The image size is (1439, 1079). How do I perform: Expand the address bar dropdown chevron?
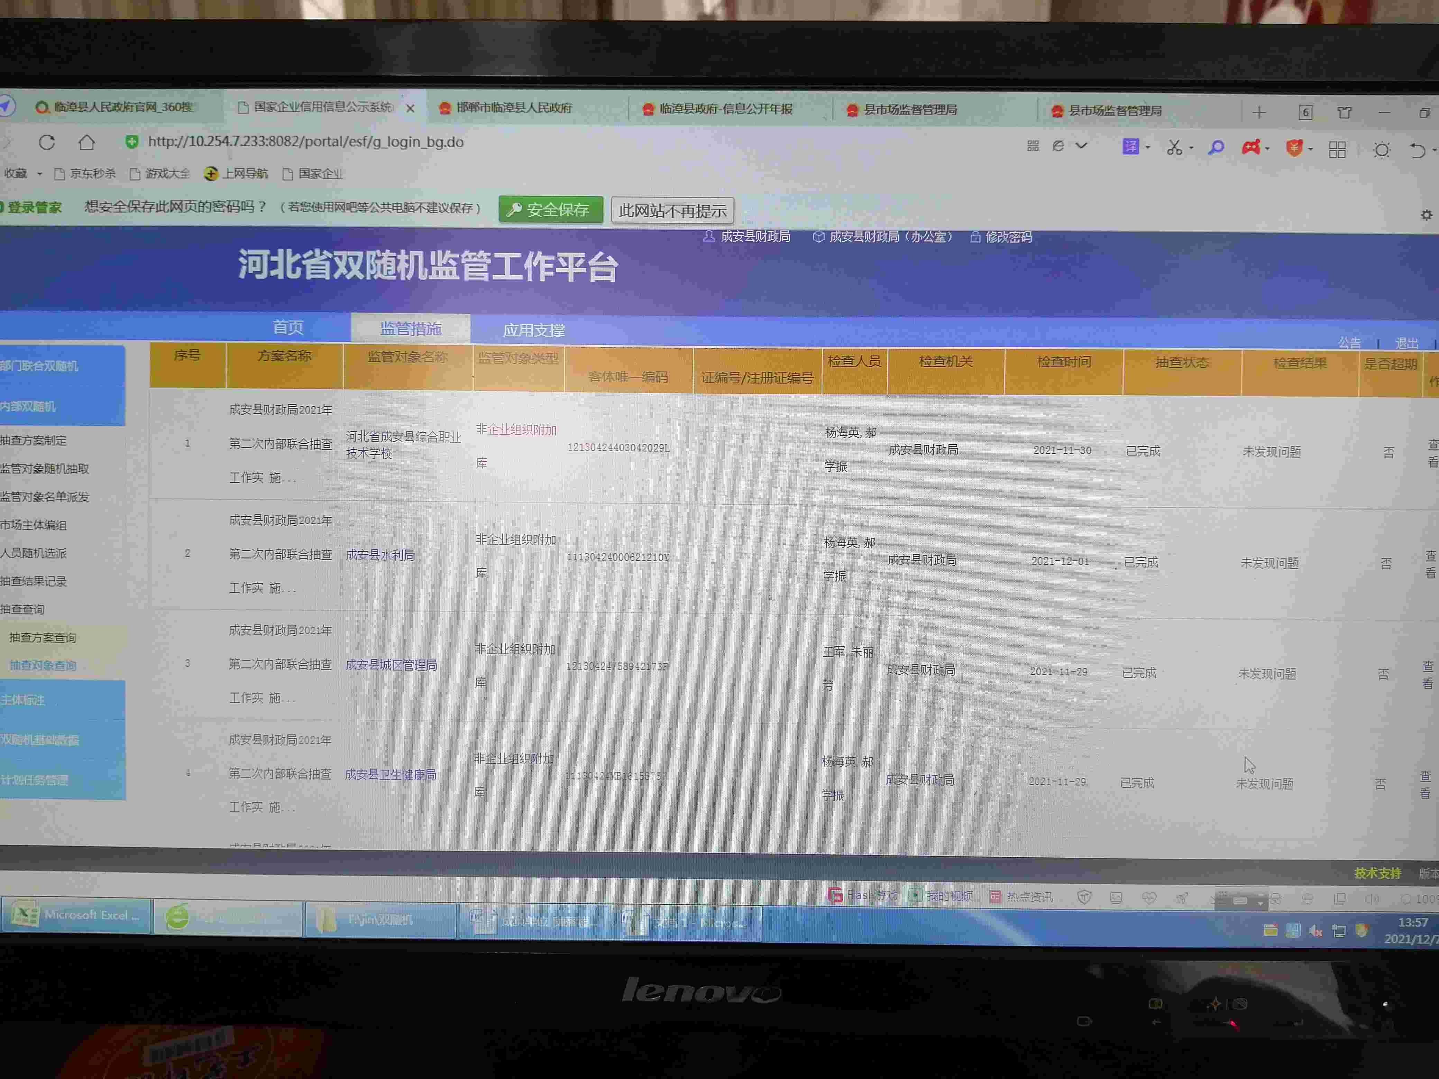point(1081,146)
